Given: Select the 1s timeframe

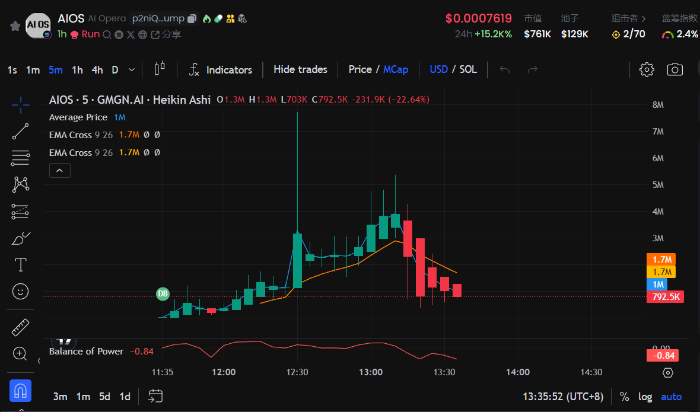Looking at the screenshot, I should click(x=12, y=70).
